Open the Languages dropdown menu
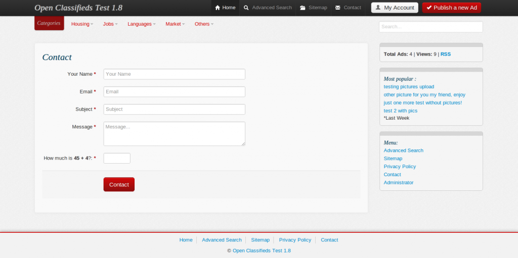Screen dimensions: 518x258 [x=142, y=24]
